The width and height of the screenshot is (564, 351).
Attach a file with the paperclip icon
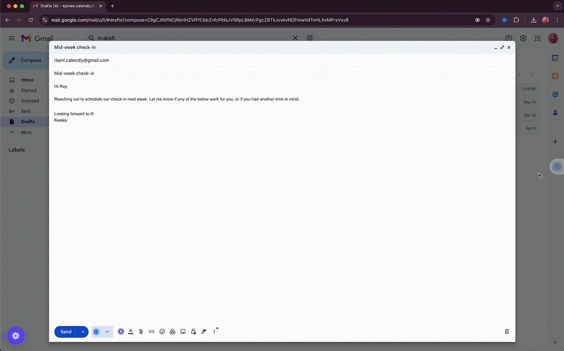pyautogui.click(x=141, y=331)
